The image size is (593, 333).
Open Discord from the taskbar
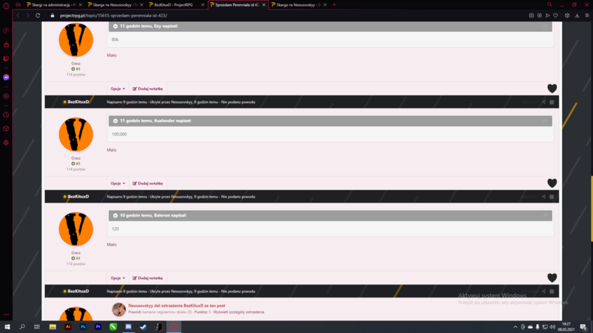pos(128,326)
